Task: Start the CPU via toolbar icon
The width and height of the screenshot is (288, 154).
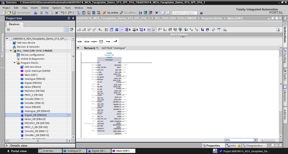Action: (x=145, y=13)
